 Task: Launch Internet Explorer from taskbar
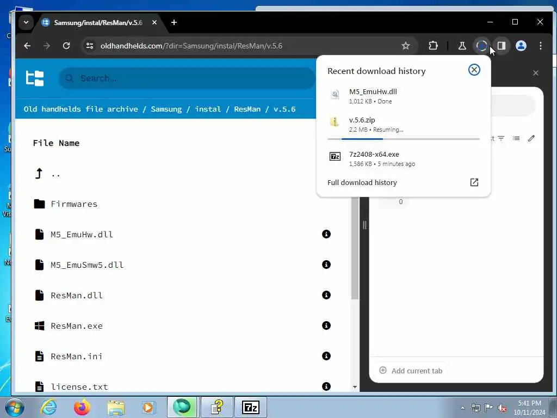pyautogui.click(x=48, y=407)
